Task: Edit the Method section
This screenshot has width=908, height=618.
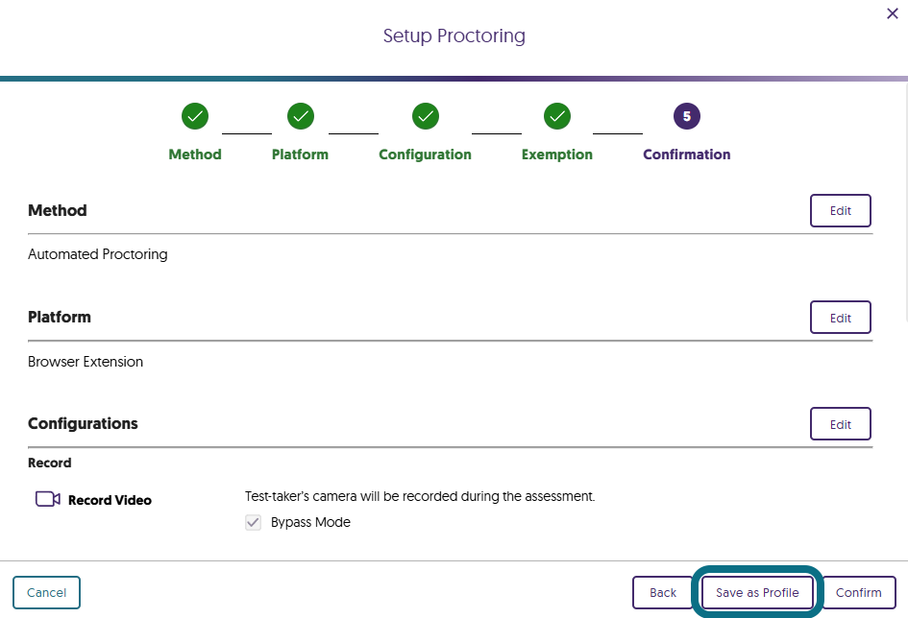Action: click(x=840, y=210)
